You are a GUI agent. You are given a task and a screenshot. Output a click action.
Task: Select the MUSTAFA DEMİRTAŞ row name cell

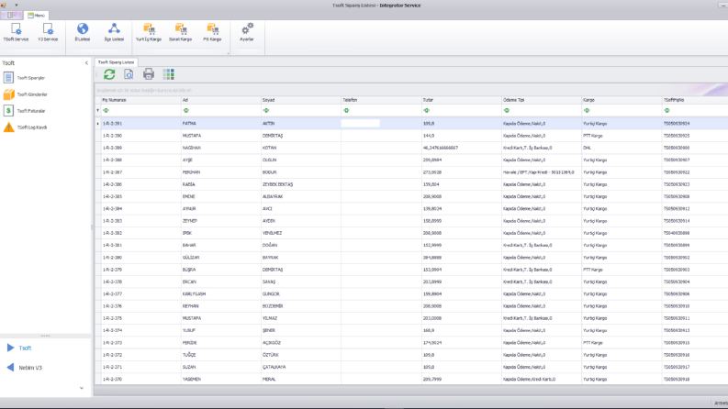click(x=221, y=136)
